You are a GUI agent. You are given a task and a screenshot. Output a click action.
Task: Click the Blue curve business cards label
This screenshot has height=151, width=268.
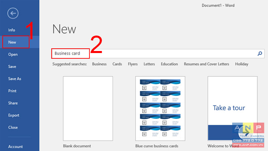tap(157, 146)
